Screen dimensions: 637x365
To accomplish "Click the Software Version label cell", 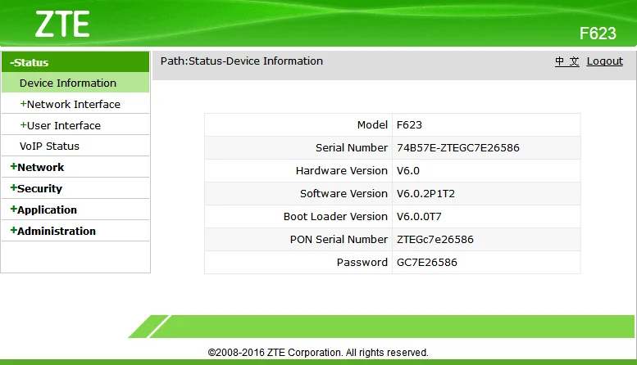I will [298, 193].
